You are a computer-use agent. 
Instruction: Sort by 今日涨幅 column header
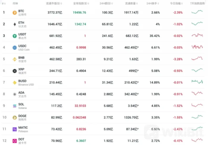[x=175, y=3]
